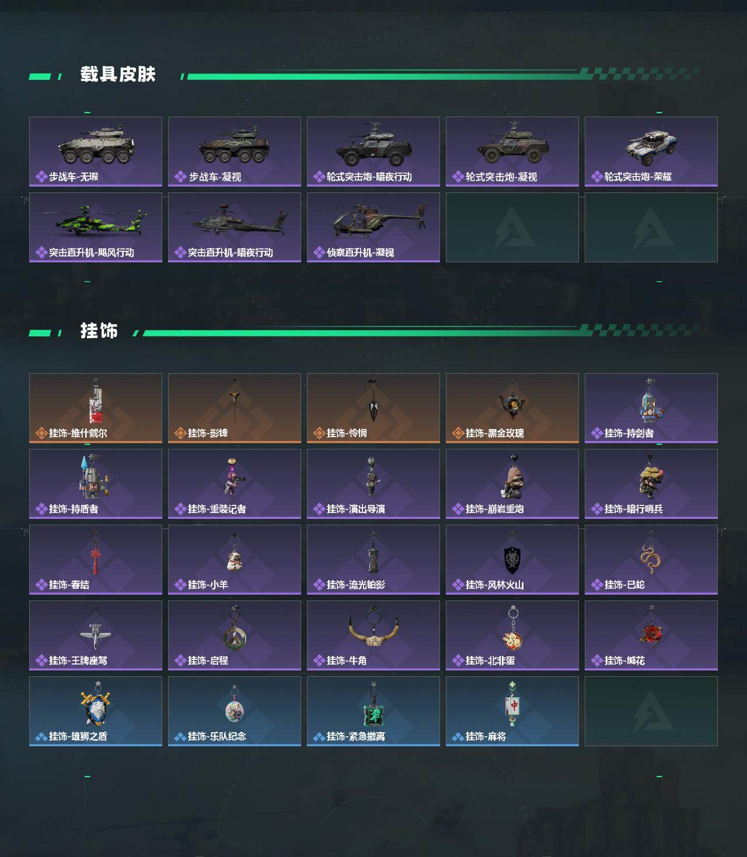Open the 挂饰-巳蛇 snake charm
Screen dimensions: 747x857
[651, 560]
